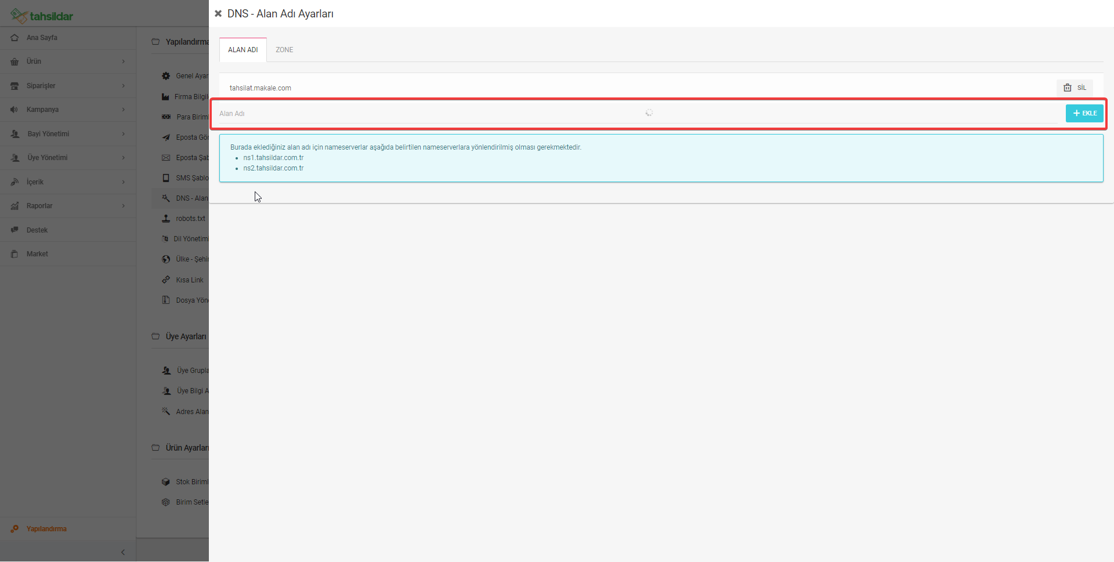This screenshot has width=1114, height=562.
Task: Click the Üye Ayarları section header
Action: pyautogui.click(x=186, y=336)
